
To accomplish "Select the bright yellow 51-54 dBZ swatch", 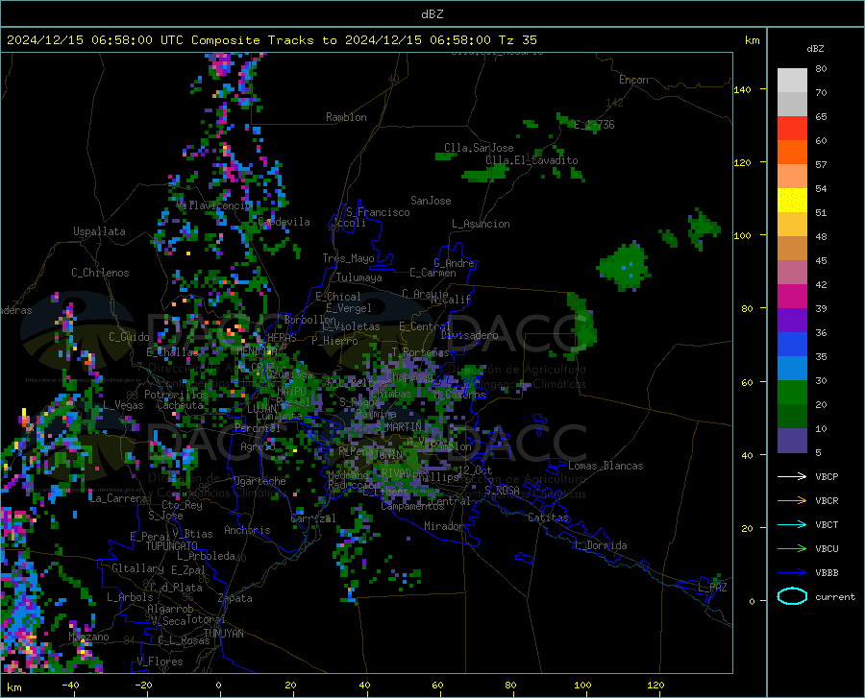I will [x=792, y=201].
